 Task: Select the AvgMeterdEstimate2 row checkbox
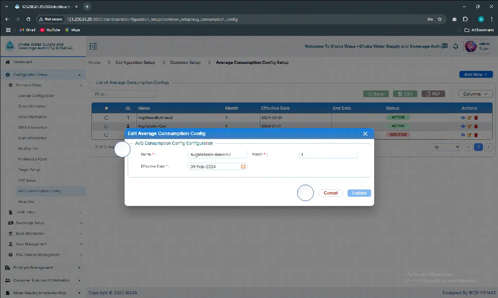[106, 118]
